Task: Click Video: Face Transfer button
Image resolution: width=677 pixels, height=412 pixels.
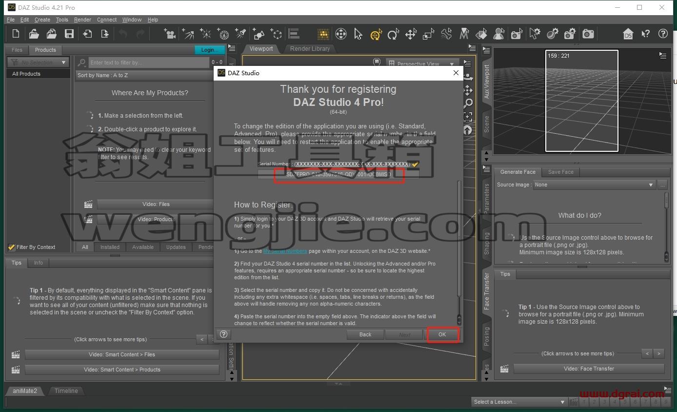Action: pyautogui.click(x=589, y=369)
